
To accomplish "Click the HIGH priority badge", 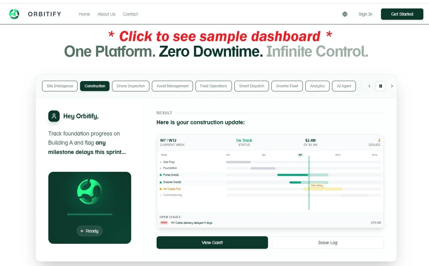I will [164, 223].
